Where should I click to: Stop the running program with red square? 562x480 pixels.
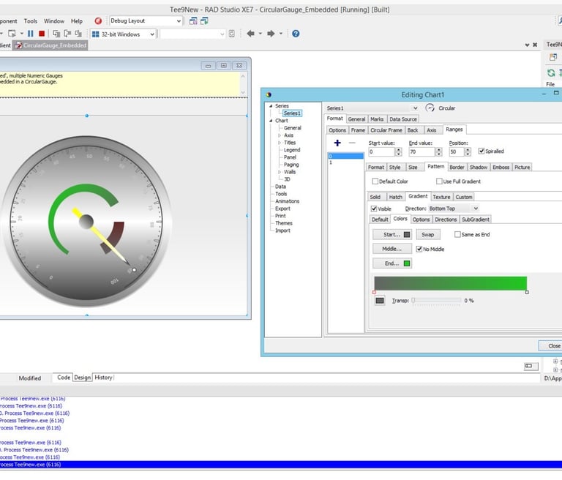42,34
